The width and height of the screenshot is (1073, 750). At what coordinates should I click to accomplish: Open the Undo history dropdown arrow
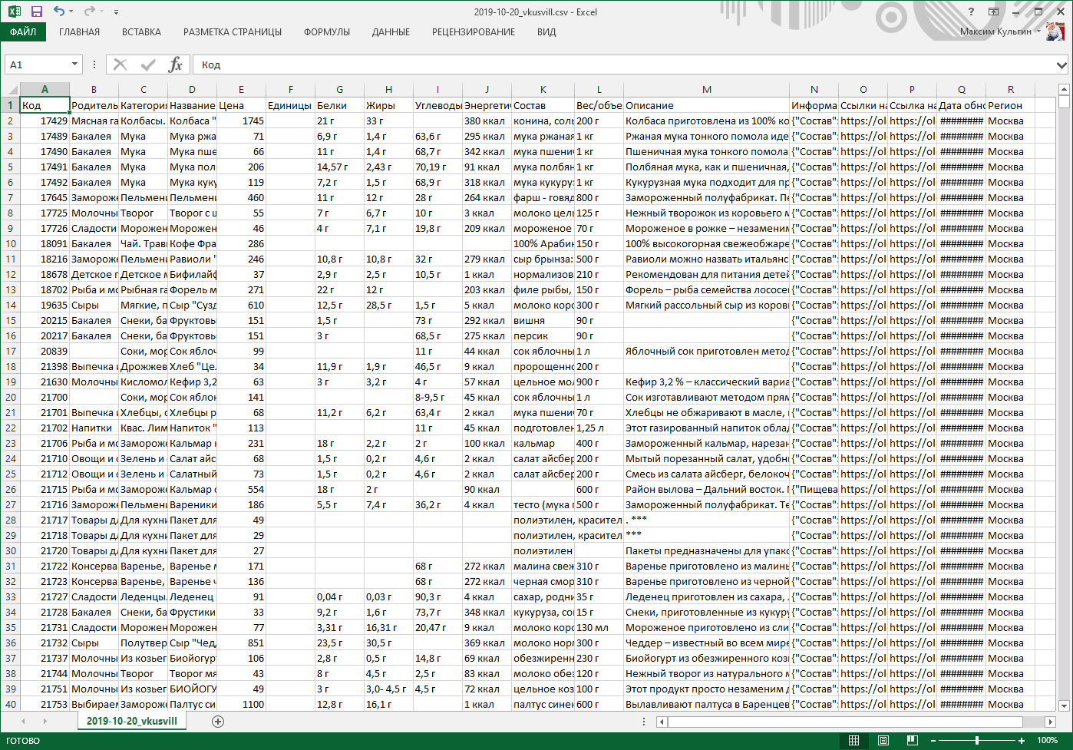71,12
